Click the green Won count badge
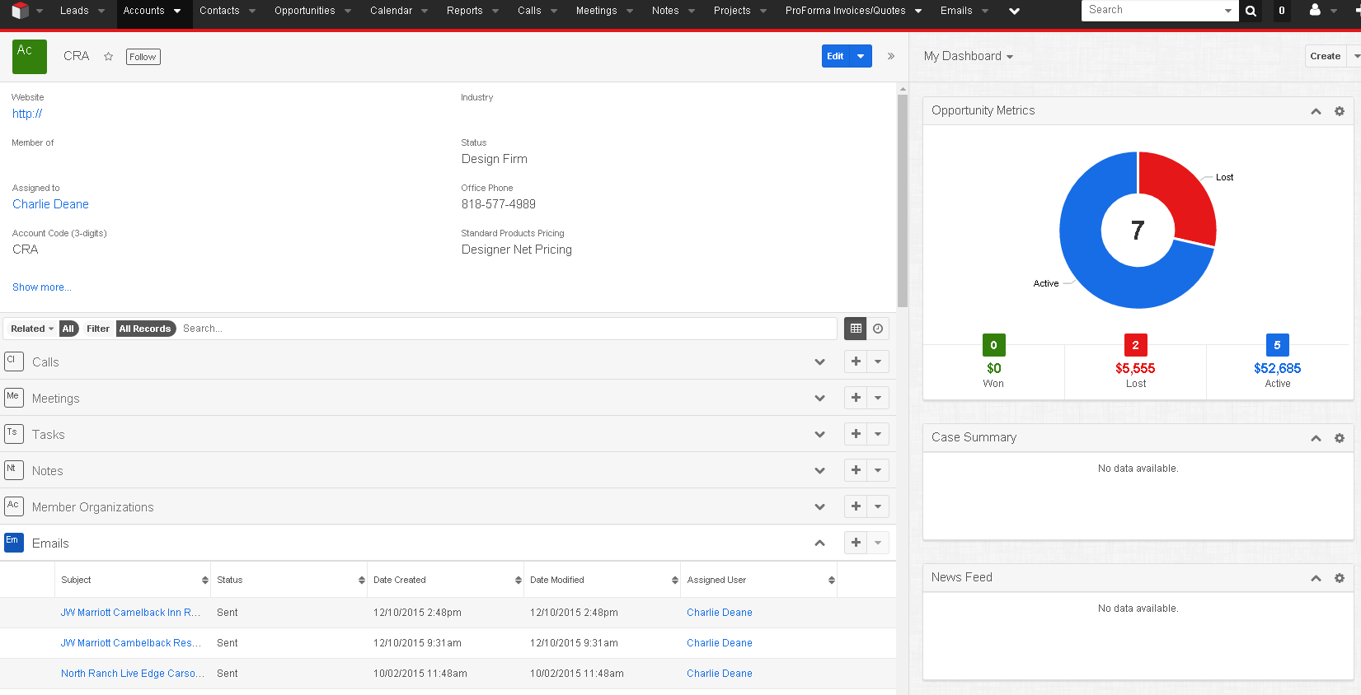 (993, 345)
